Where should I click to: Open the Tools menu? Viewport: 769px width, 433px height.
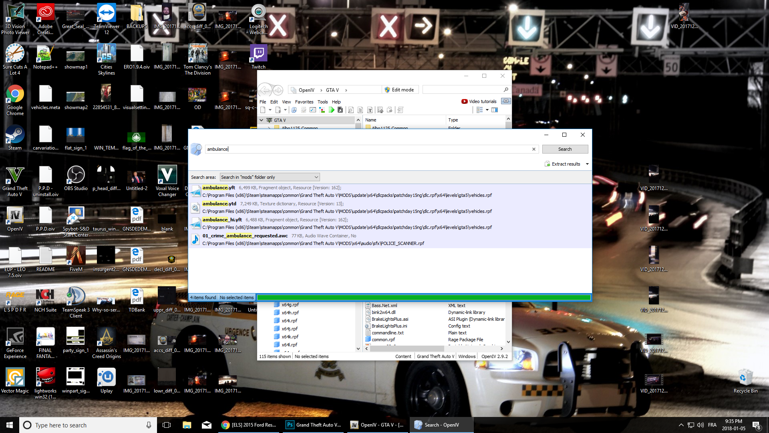[x=322, y=102]
